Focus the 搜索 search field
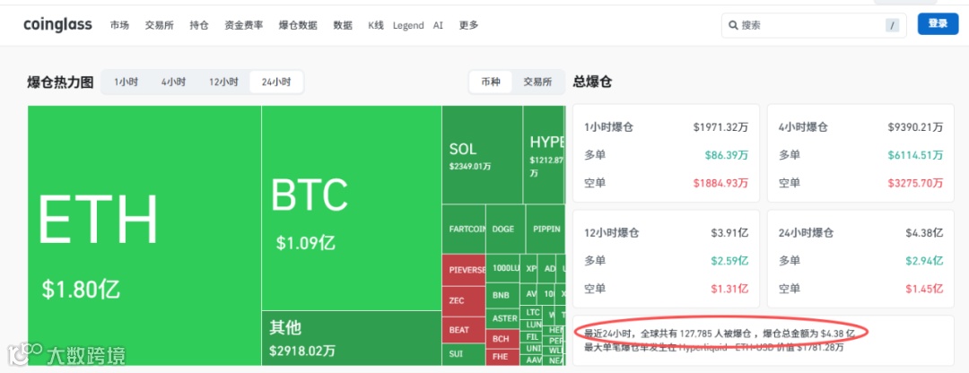The height and width of the screenshot is (373, 969). click(x=814, y=25)
